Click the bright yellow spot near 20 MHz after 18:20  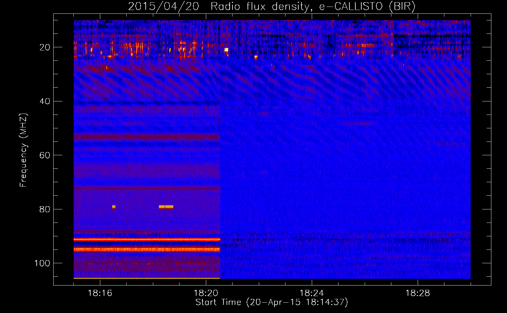226,49
